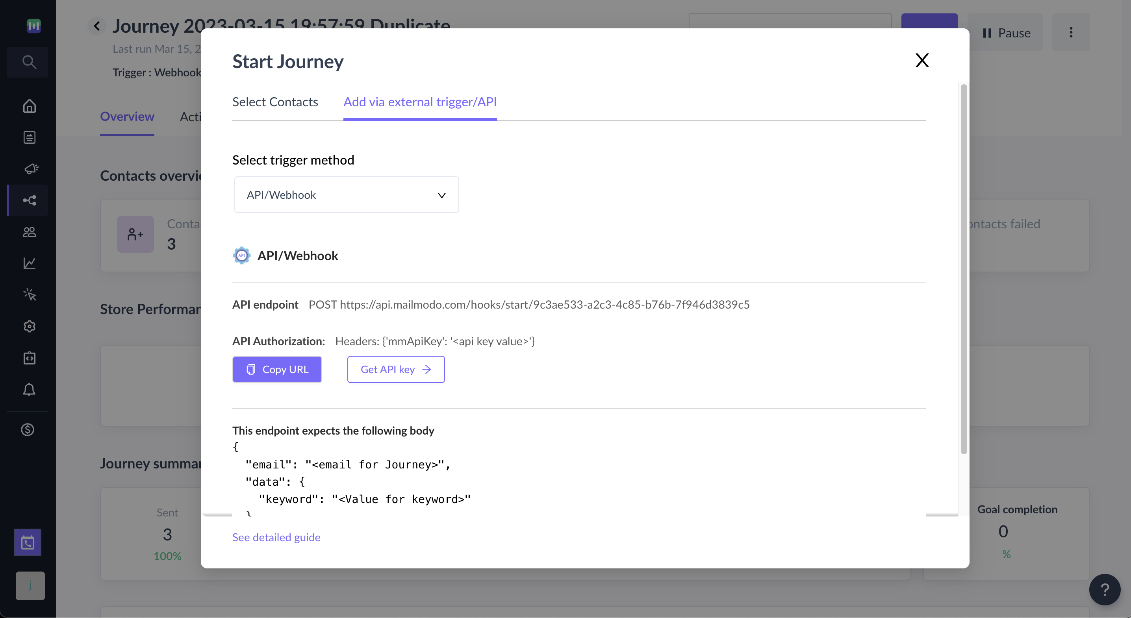
Task: Click the vertical ellipsis menu button
Action: coord(1070,32)
